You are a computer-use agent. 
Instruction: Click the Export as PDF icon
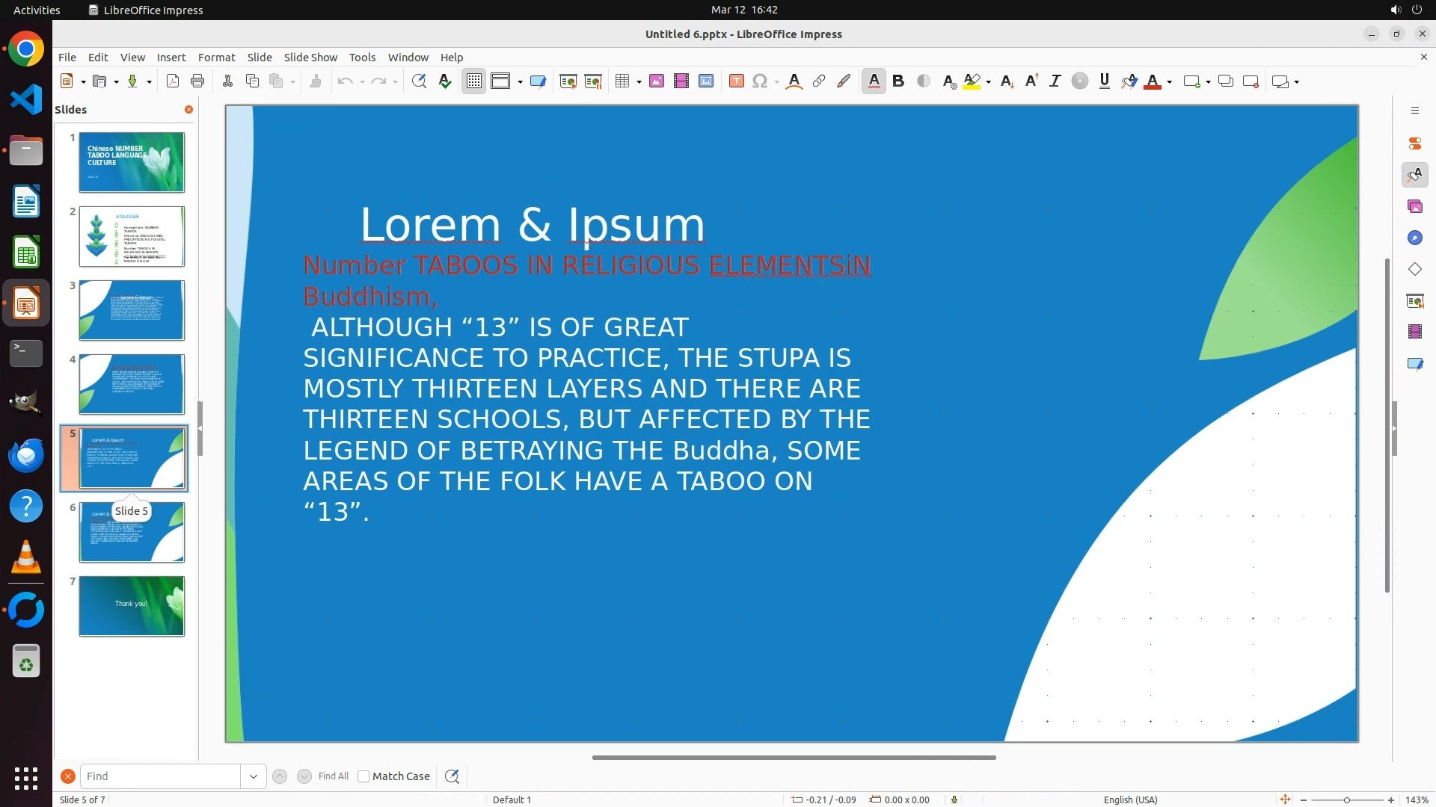pyautogui.click(x=173, y=81)
